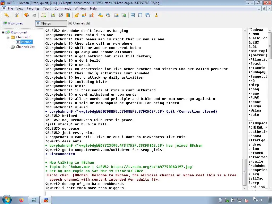Open the Help menu
This screenshot has height=204, width=272.
point(93,8)
